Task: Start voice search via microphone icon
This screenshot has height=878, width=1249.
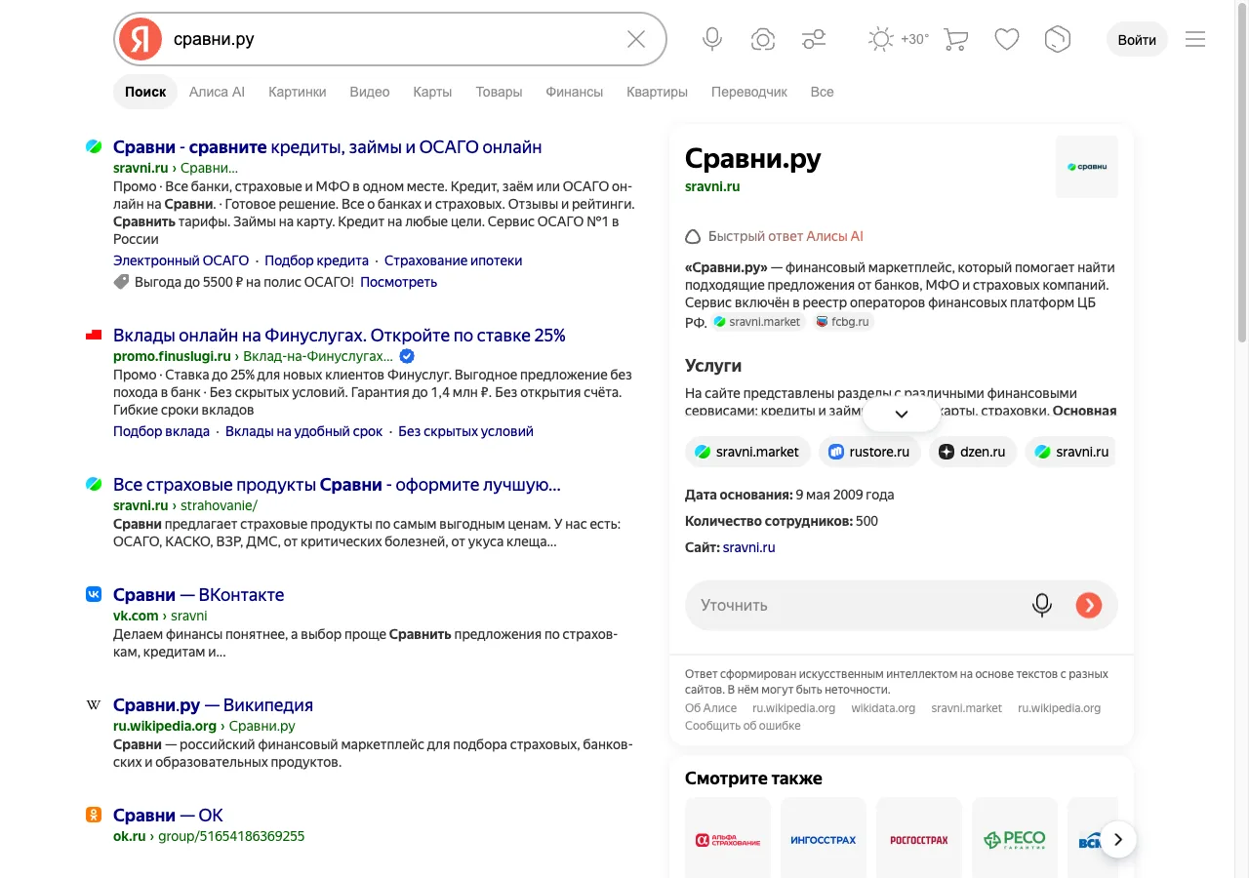Action: pos(712,39)
